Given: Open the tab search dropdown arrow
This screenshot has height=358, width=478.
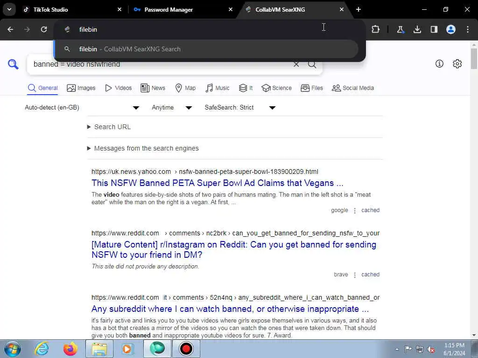Looking at the screenshot, I should 9,9.
